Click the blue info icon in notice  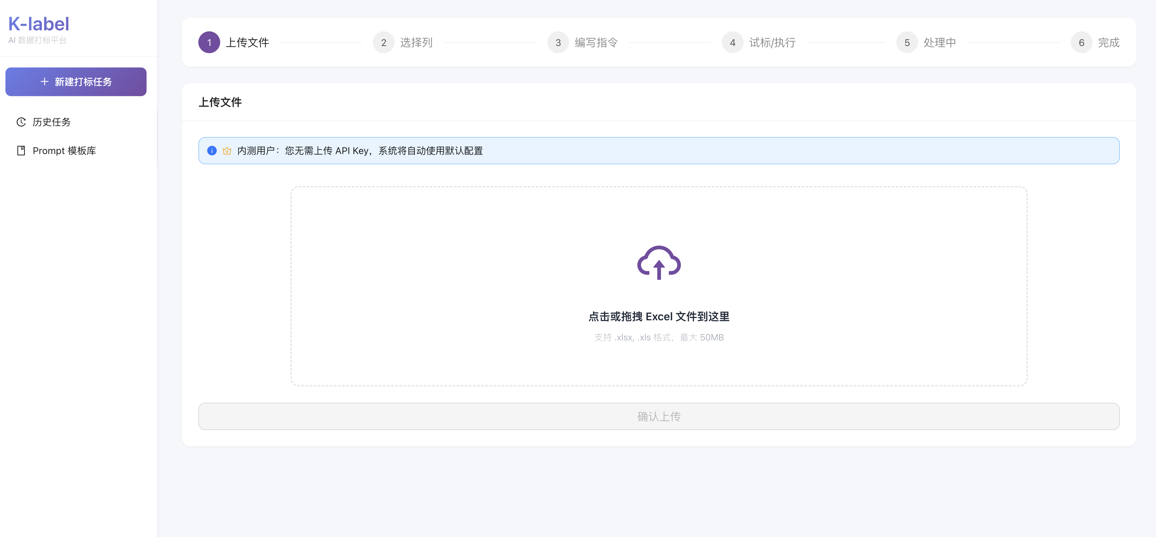(212, 151)
